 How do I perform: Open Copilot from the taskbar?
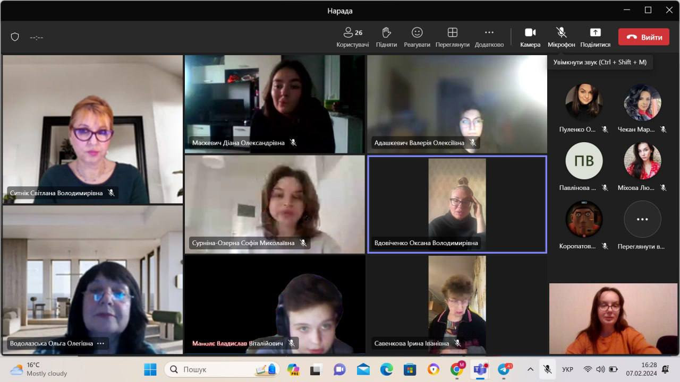pyautogui.click(x=293, y=369)
